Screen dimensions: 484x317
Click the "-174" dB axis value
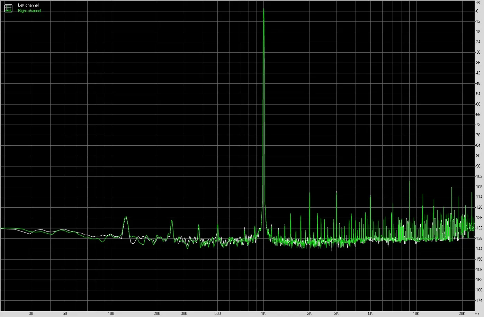click(x=479, y=300)
